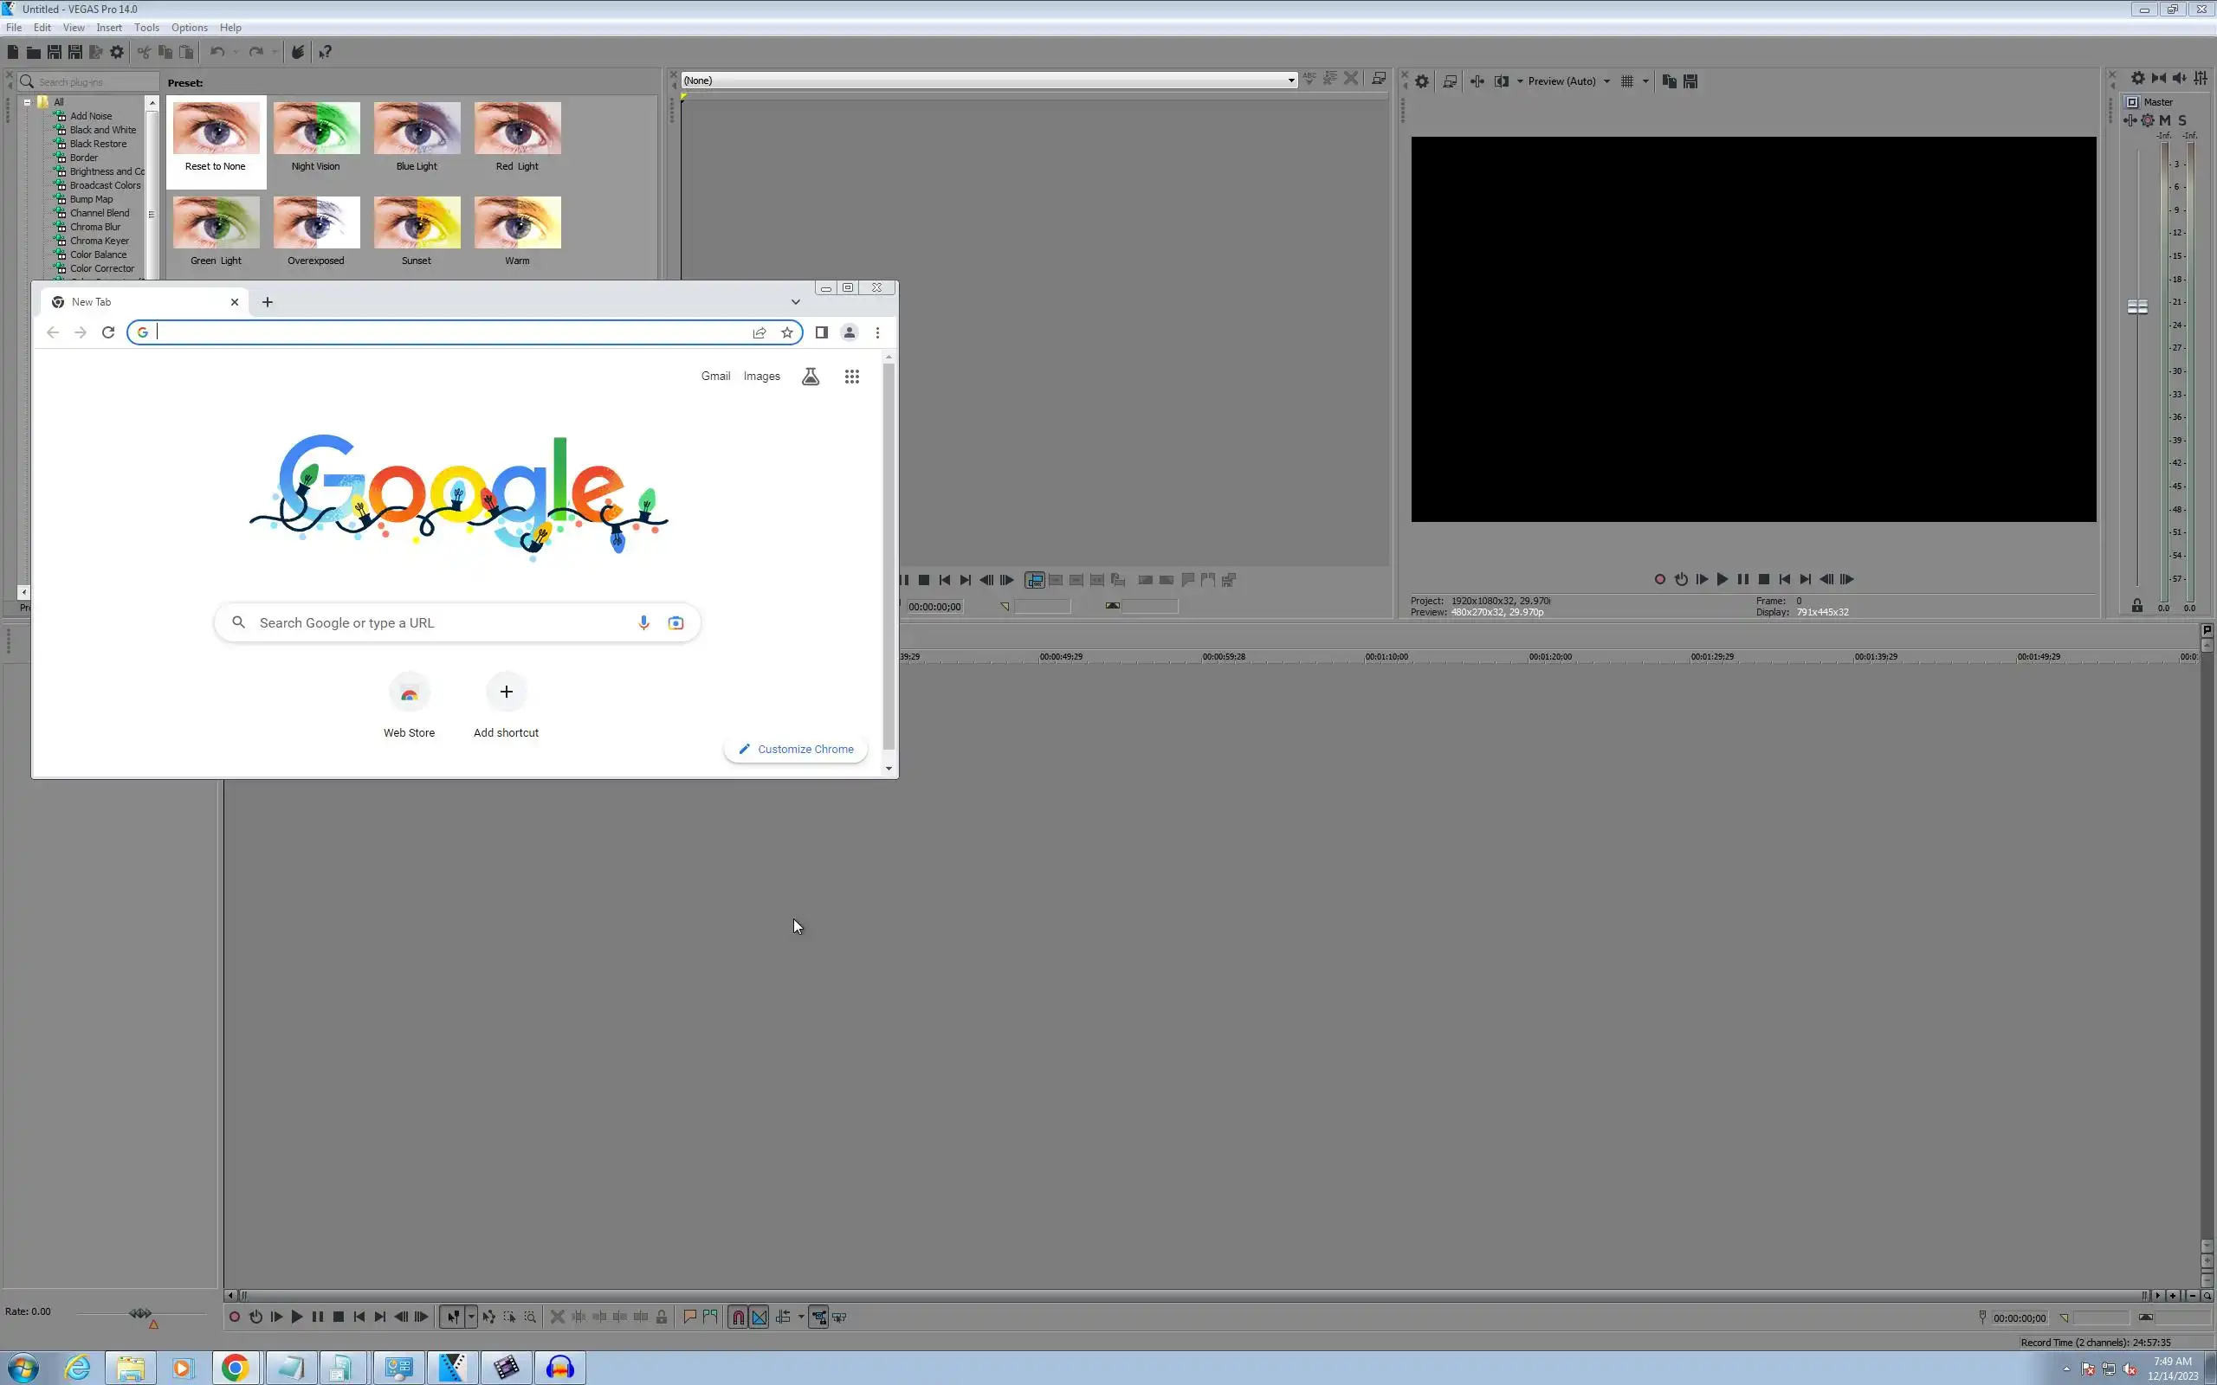Open the Gmail link
The height and width of the screenshot is (1385, 2217).
coord(715,377)
